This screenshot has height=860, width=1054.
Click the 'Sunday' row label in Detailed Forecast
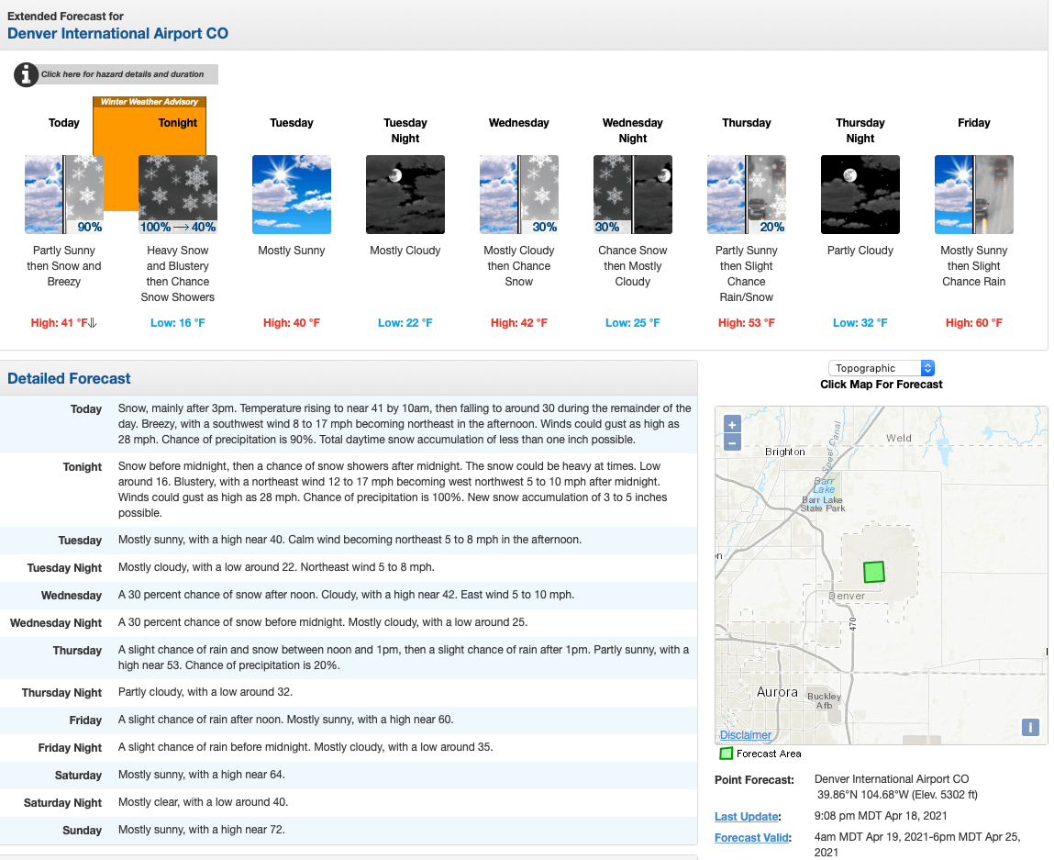pos(82,831)
